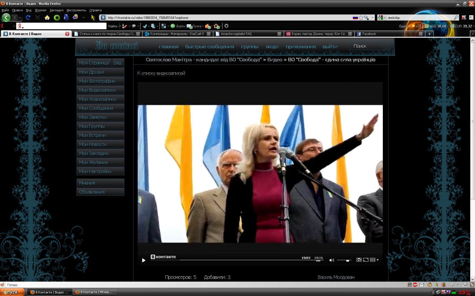
Task: Switch to the Anarcho-capitalist FAQ tab
Action: pyautogui.click(x=248, y=34)
